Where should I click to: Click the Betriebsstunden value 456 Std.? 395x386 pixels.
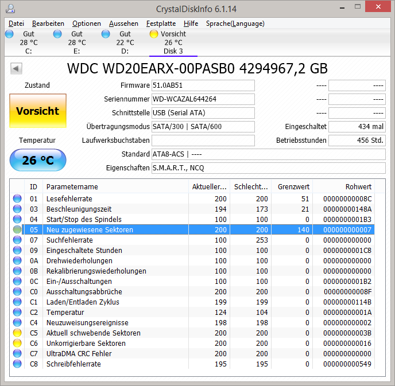[357, 141]
